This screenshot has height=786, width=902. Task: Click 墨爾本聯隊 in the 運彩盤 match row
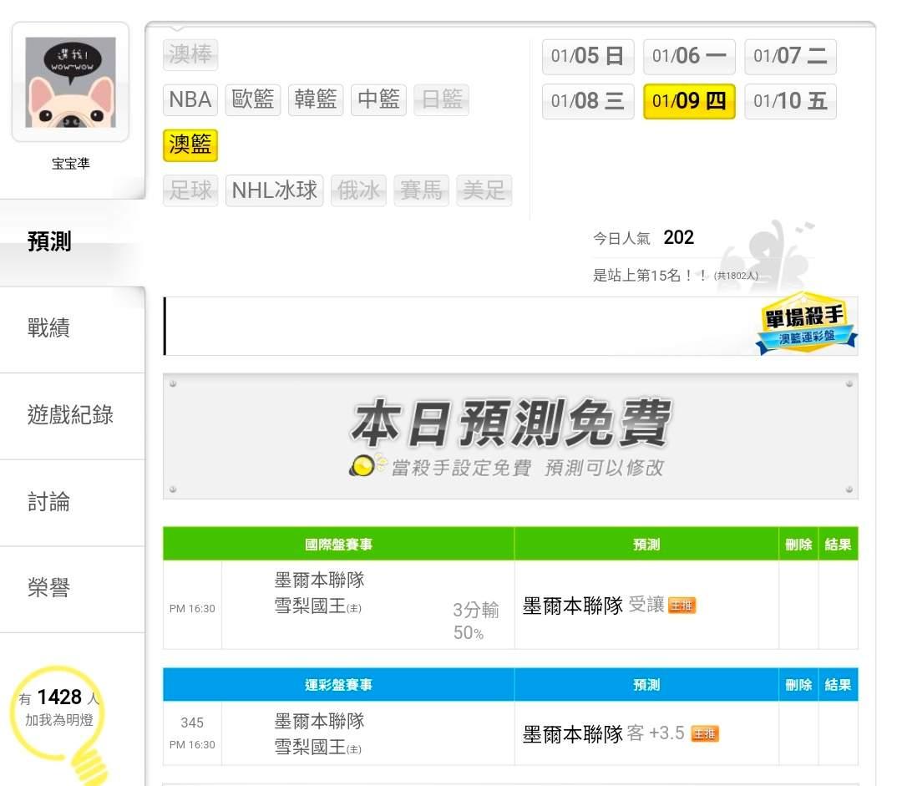click(319, 721)
